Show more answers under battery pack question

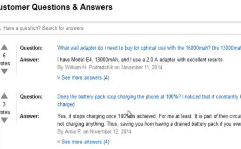pyautogui.click(x=83, y=142)
